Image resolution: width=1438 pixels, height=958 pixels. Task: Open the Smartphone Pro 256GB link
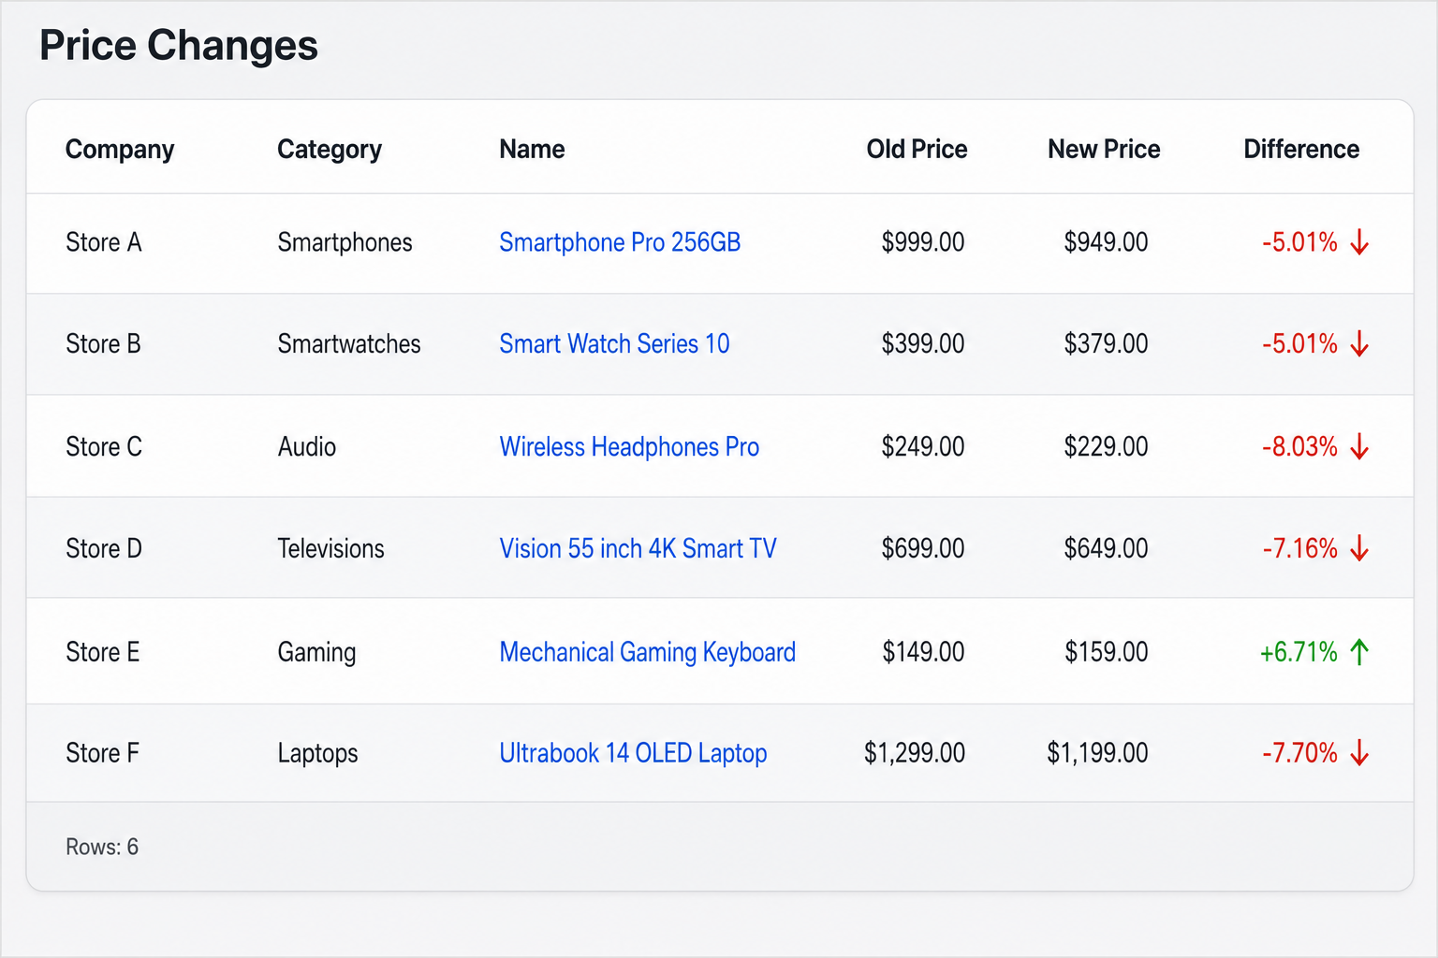coord(620,242)
